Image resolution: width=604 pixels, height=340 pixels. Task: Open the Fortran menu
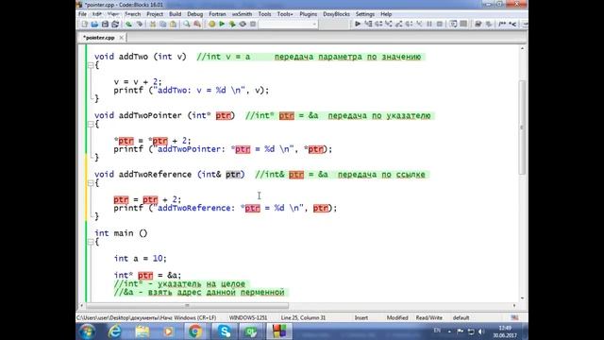coord(217,14)
